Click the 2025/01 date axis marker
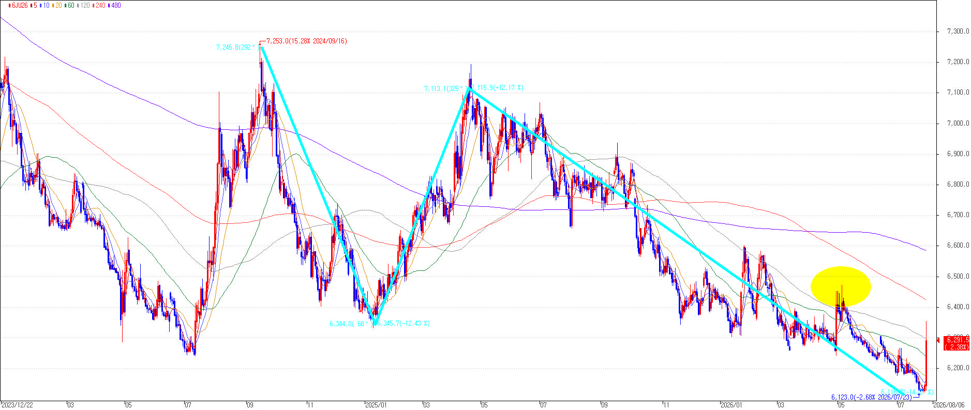The image size is (971, 410). coord(376,405)
